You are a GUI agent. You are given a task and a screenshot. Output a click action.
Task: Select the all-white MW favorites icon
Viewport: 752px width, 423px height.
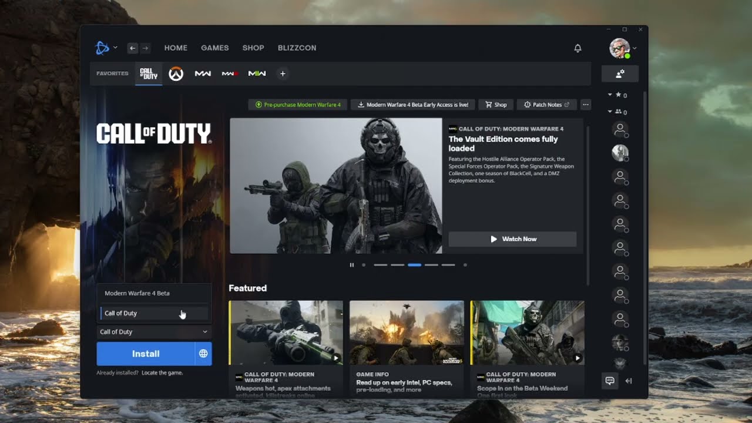(x=203, y=73)
